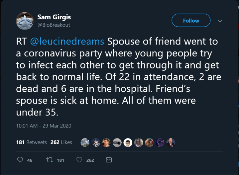This screenshot has width=239, height=175.
Task: Click the bearded man with glasses liker avatar
Action: click(x=107, y=142)
